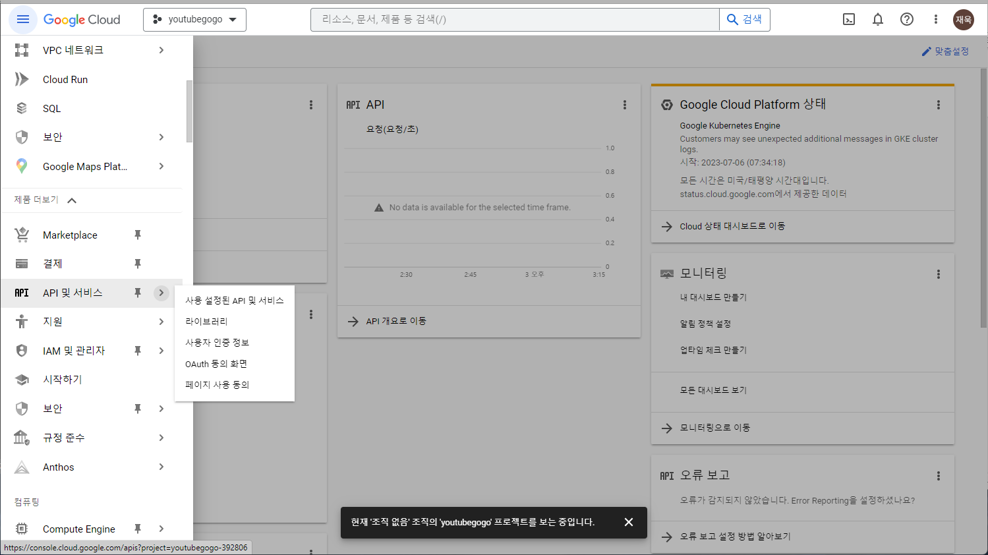Dismiss the project notification toast
The image size is (988, 555).
[629, 522]
